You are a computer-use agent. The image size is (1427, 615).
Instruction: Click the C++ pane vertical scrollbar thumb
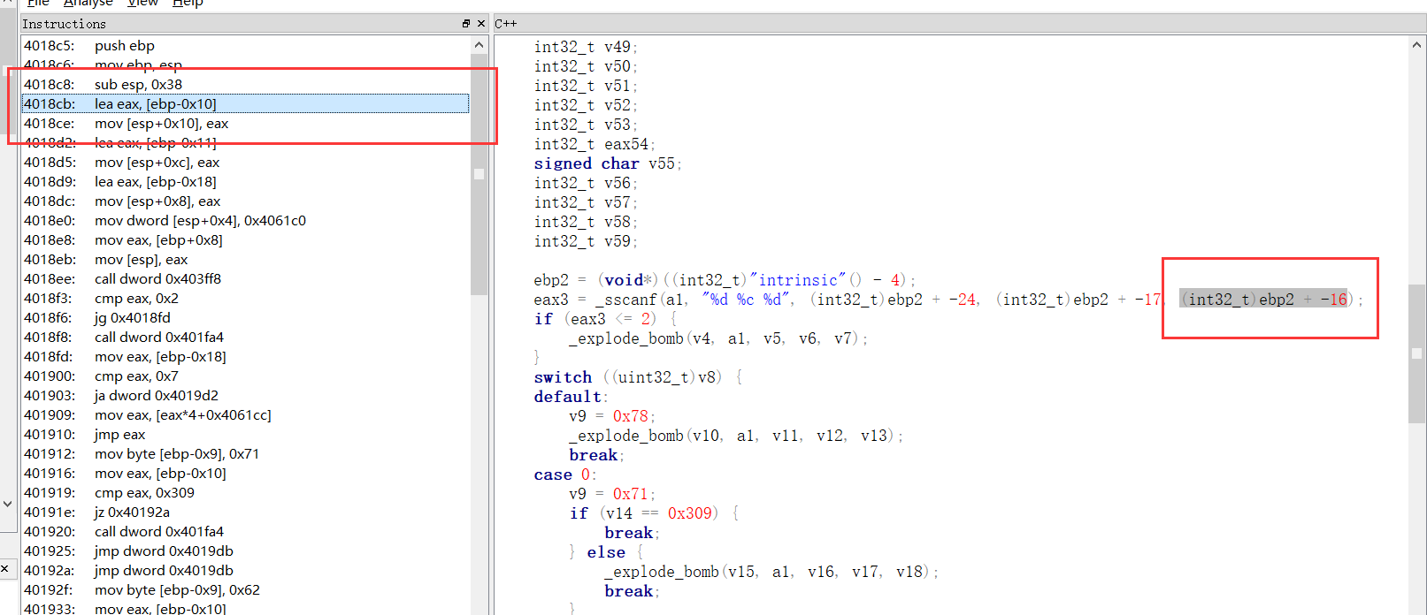pos(1416,353)
